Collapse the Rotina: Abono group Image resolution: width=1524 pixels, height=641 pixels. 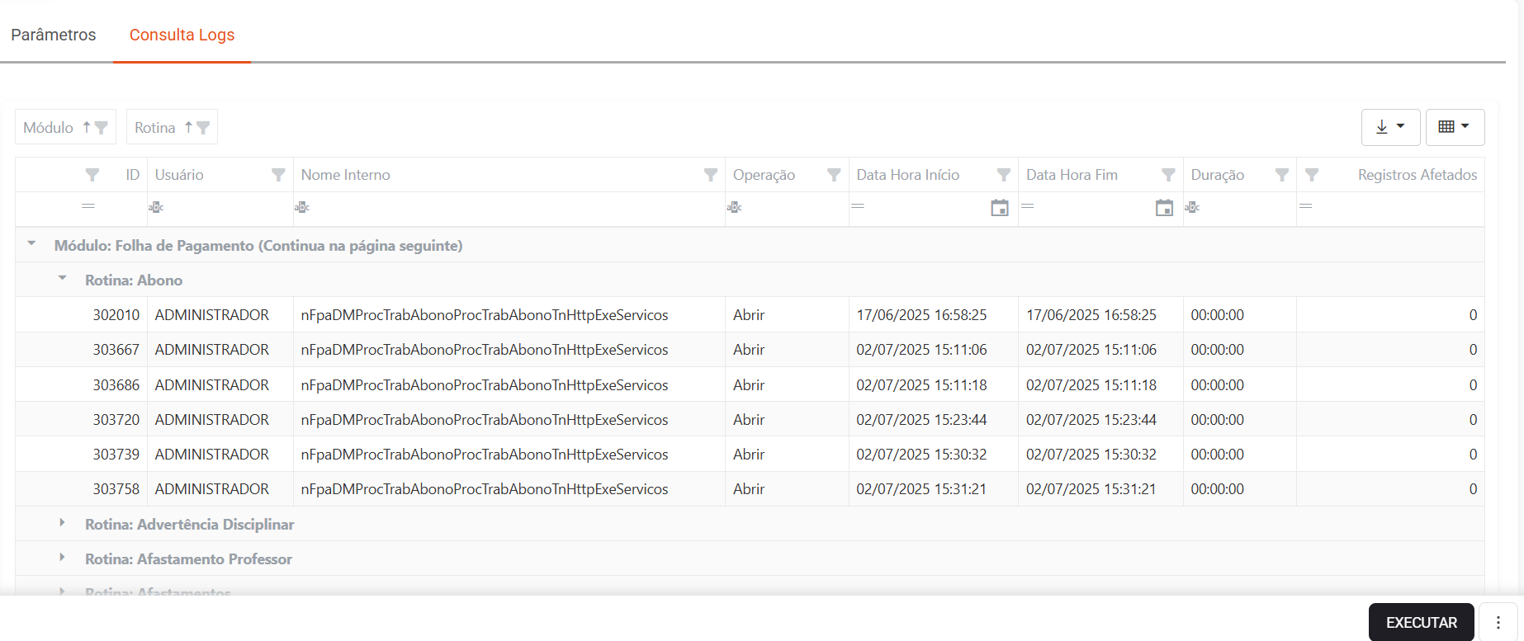click(63, 279)
